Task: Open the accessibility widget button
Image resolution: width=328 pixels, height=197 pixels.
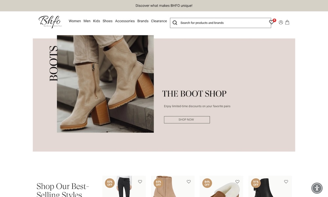Action: pos(317,188)
